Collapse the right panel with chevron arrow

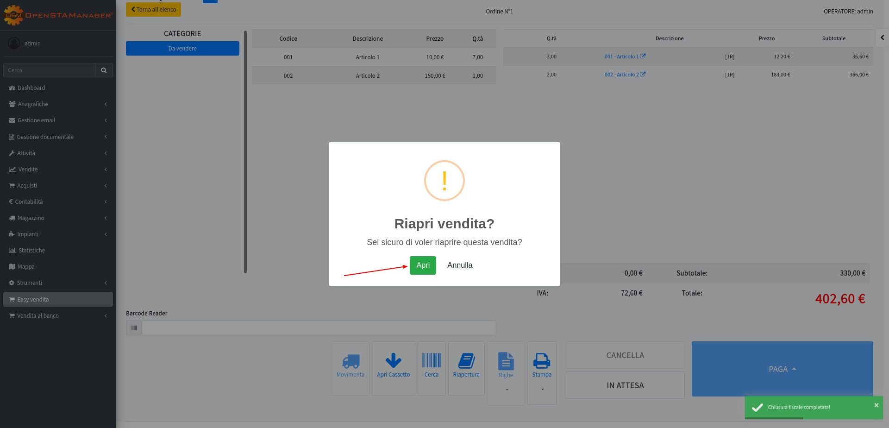(x=882, y=38)
